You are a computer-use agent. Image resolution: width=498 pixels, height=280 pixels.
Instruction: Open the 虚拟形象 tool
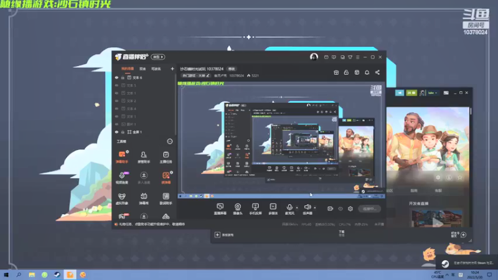coord(121,198)
